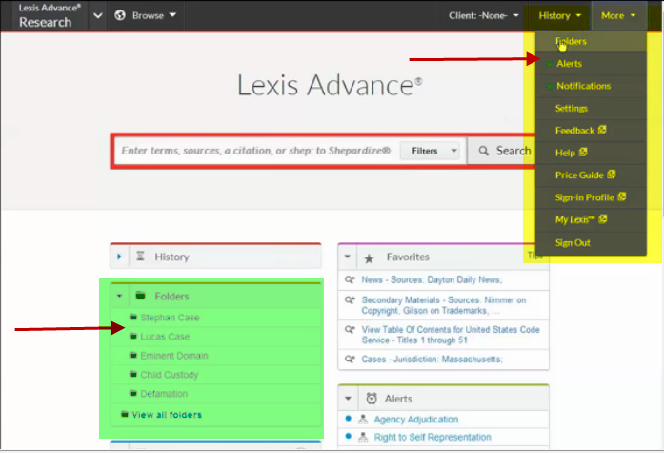Open the Filters dropdown in search box
The height and width of the screenshot is (453, 664).
coord(431,151)
